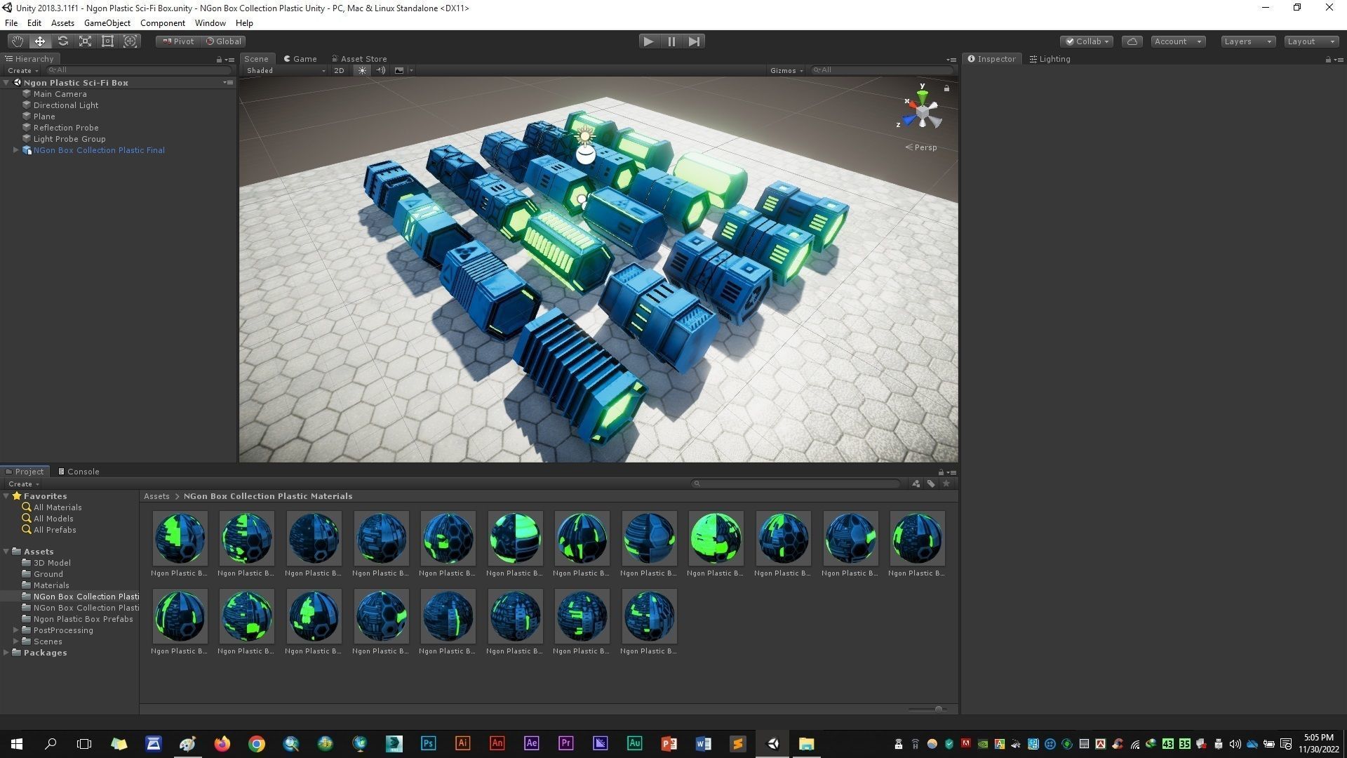Click the Search by Label icon
The width and height of the screenshot is (1347, 758).
point(931,484)
